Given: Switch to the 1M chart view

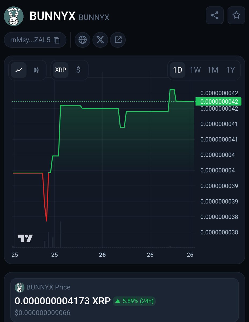Looking at the screenshot, I should tap(213, 70).
